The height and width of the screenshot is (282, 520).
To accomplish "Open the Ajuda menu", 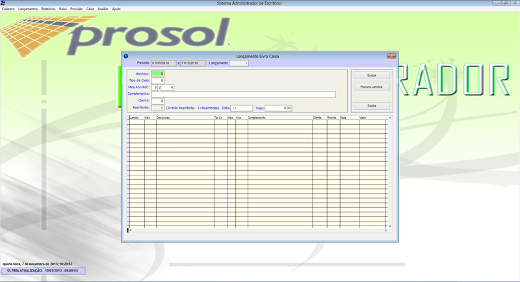I will coord(116,9).
